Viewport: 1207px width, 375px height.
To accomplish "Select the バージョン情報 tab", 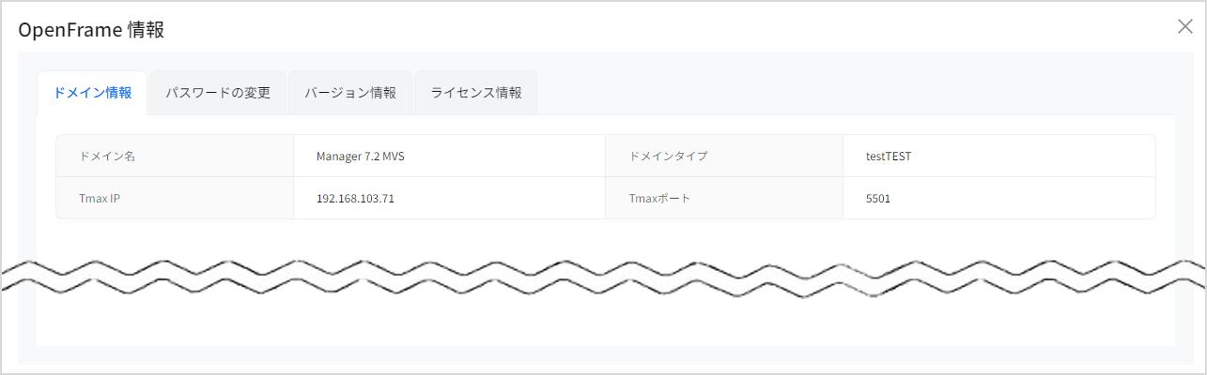I will [x=350, y=93].
